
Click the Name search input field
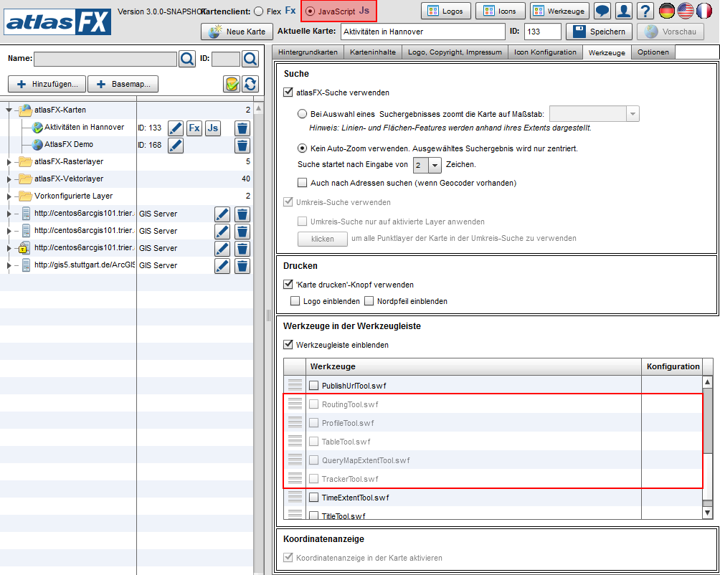tap(105, 59)
